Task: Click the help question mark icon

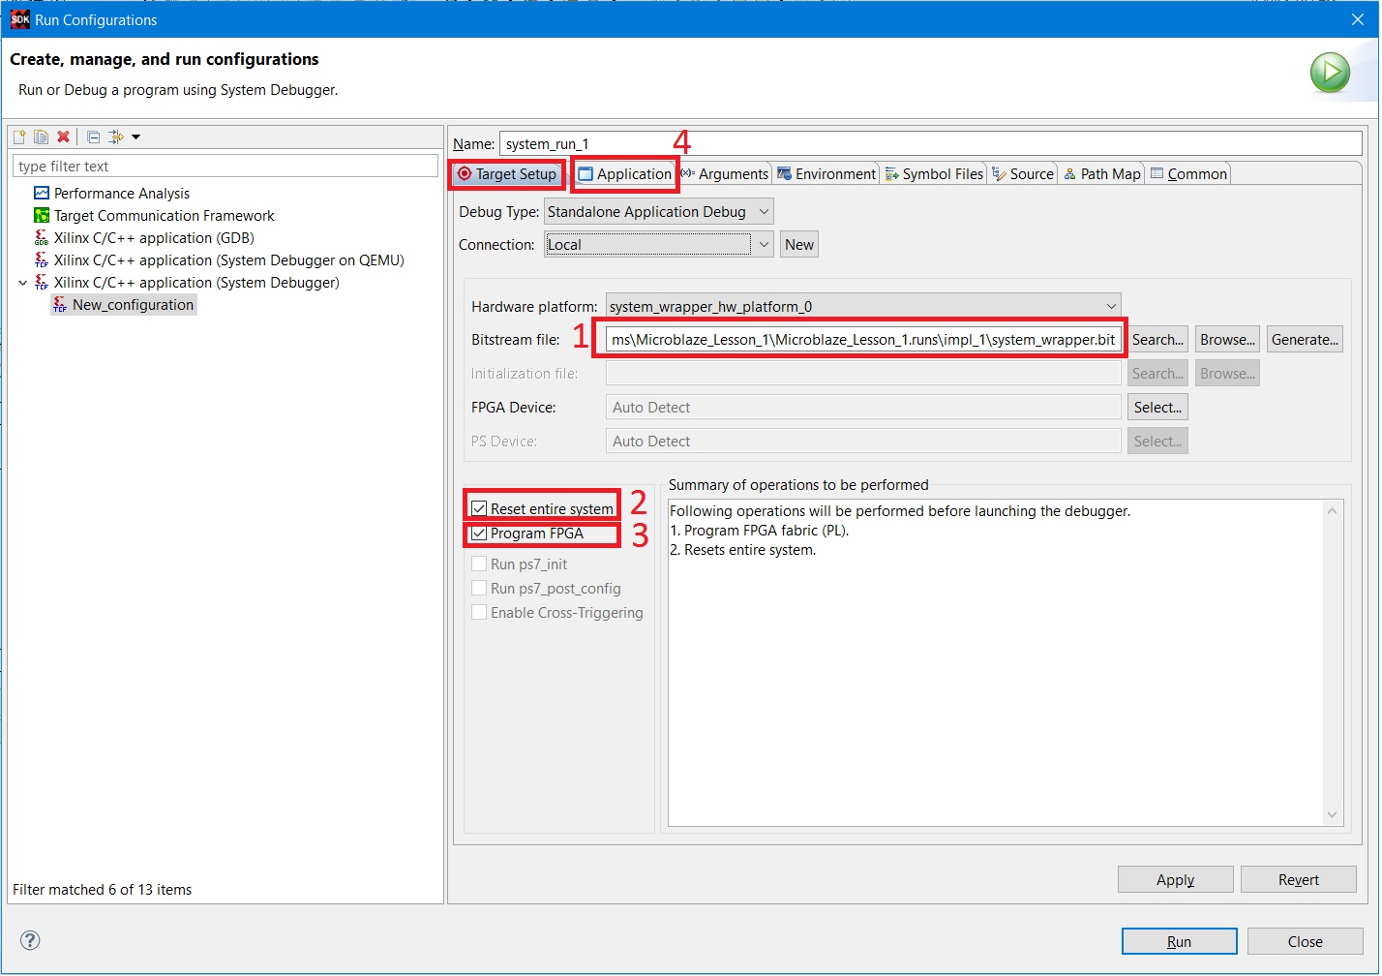Action: [x=30, y=940]
